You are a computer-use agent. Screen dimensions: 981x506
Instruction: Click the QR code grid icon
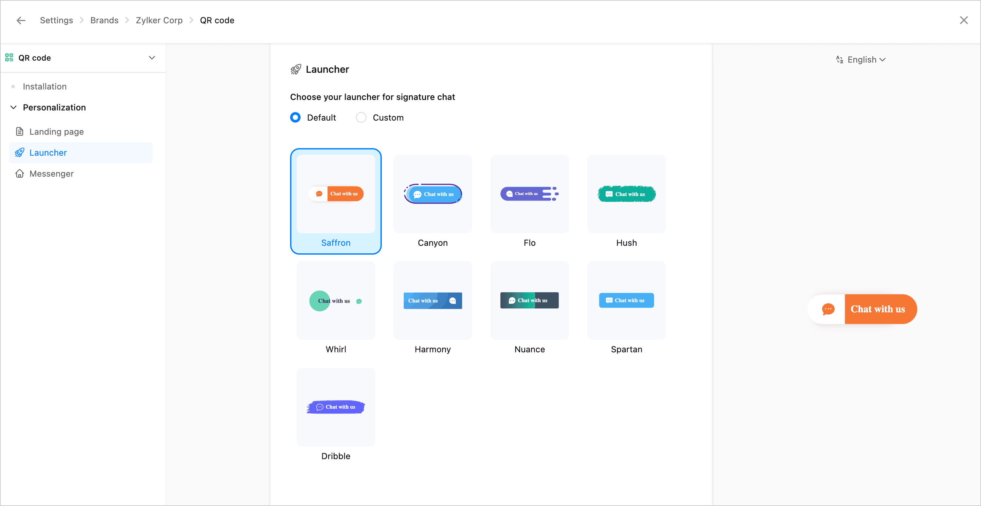click(9, 58)
